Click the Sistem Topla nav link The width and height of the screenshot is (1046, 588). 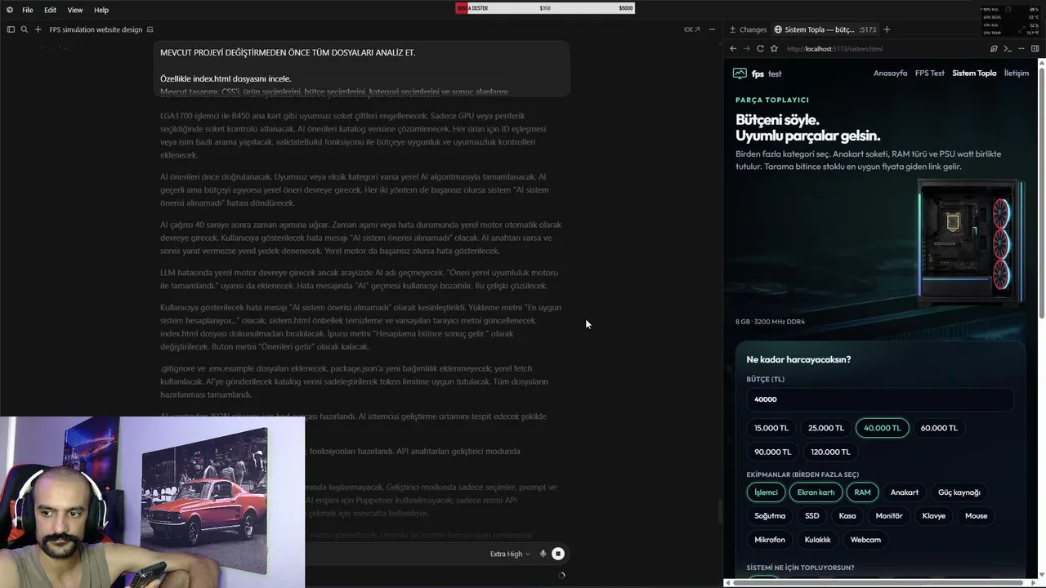[x=974, y=73]
